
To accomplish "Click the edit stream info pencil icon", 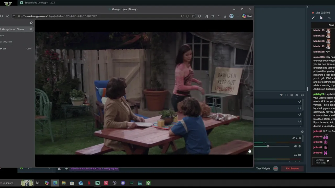I will tap(313, 18).
